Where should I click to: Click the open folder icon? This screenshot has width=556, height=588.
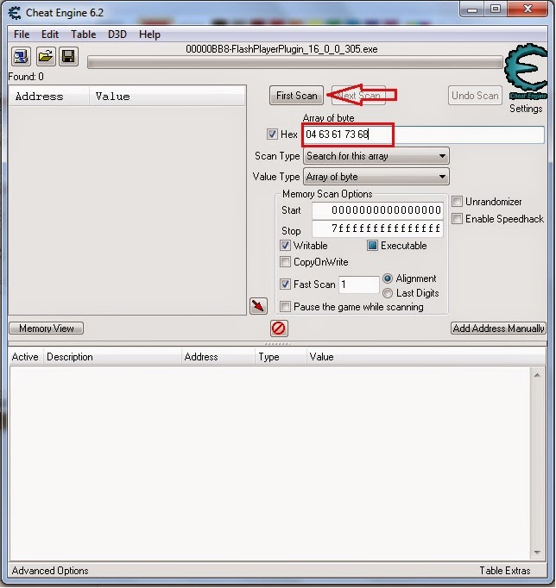point(46,57)
